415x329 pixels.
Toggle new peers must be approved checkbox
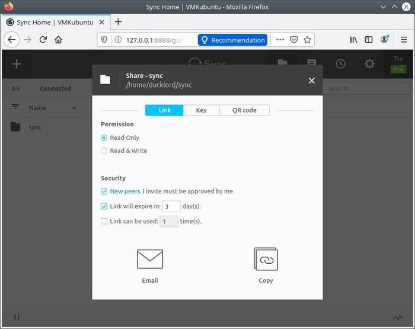104,191
